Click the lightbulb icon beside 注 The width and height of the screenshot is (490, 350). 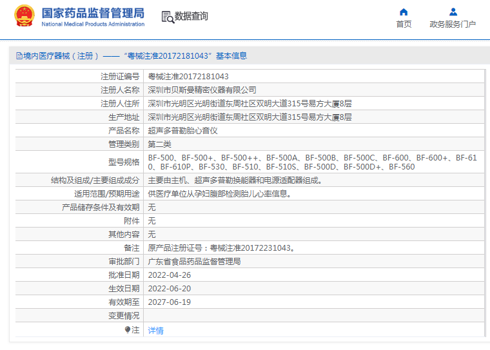127,329
